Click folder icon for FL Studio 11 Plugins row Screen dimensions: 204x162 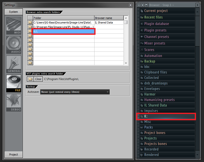pyautogui.click(x=30, y=27)
